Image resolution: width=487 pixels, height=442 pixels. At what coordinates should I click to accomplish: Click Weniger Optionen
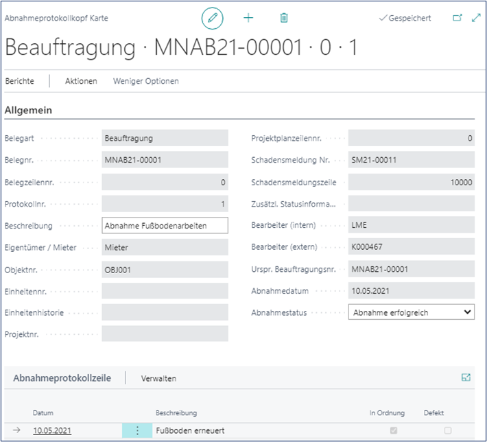[146, 81]
